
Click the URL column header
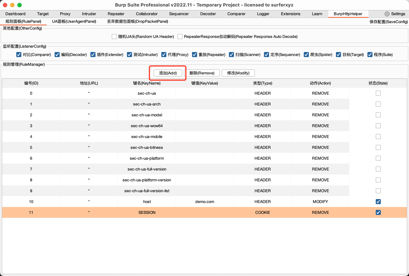tap(89, 83)
